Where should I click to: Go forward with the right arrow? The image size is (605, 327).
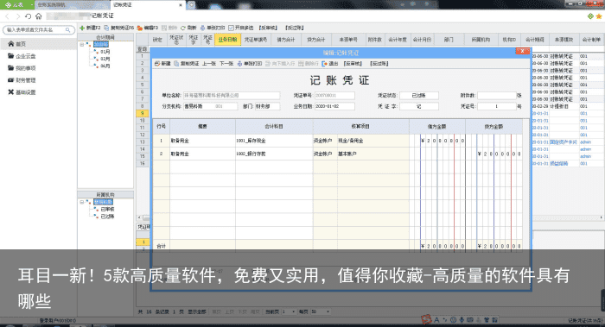pyautogui.click(x=18, y=16)
